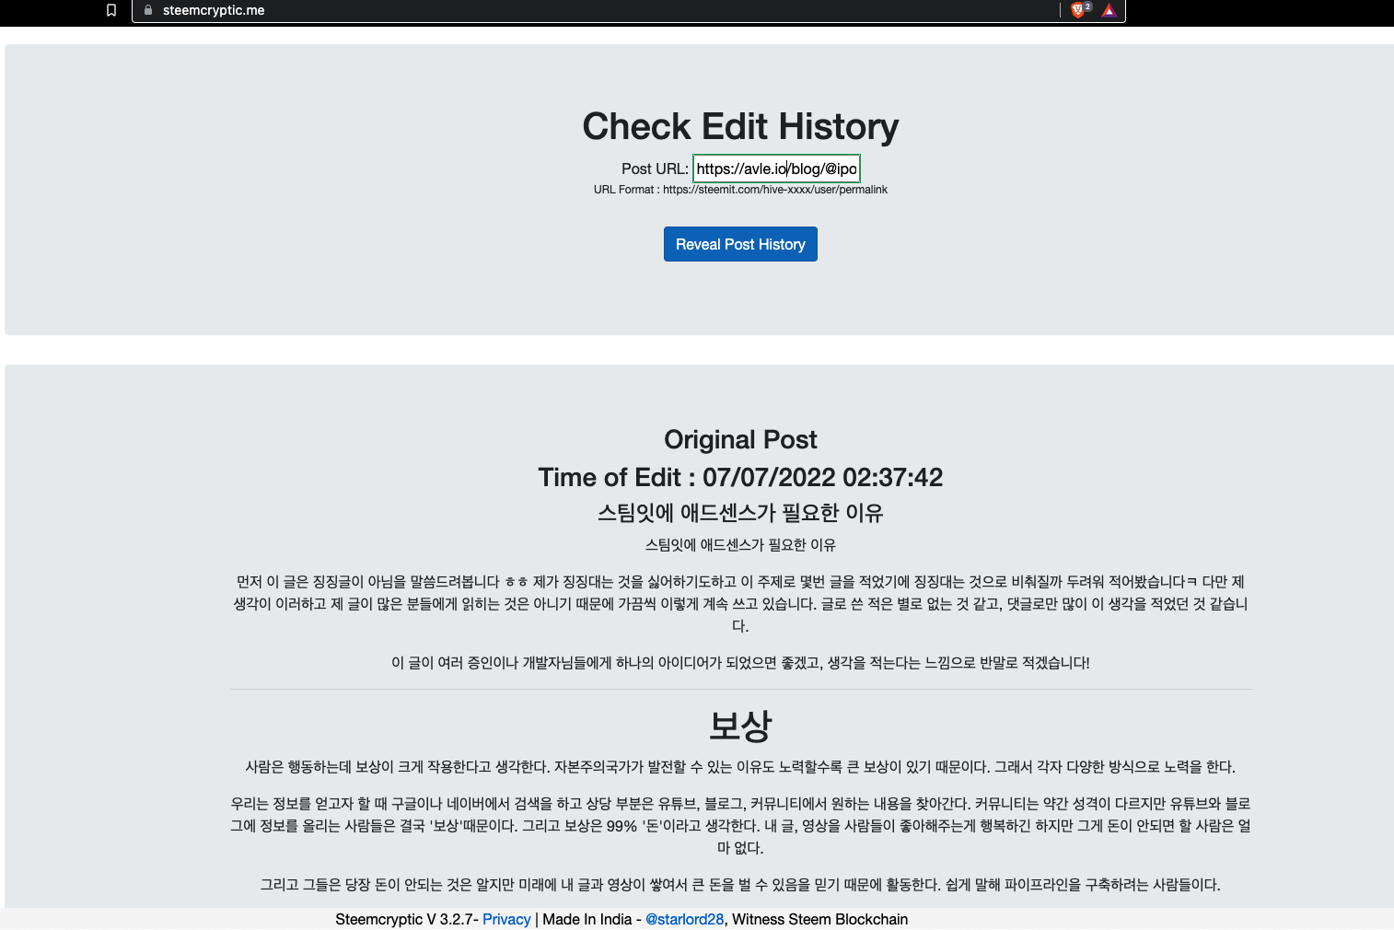
Task: Click the steemcryptic.me address bar text
Action: pos(214,10)
